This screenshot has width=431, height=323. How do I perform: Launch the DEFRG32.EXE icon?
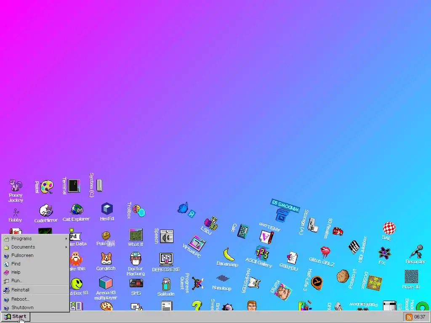(x=166, y=259)
